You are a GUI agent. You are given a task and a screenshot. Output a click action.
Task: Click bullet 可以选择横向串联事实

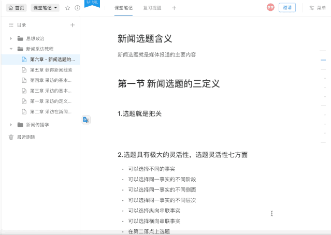pos(154,221)
